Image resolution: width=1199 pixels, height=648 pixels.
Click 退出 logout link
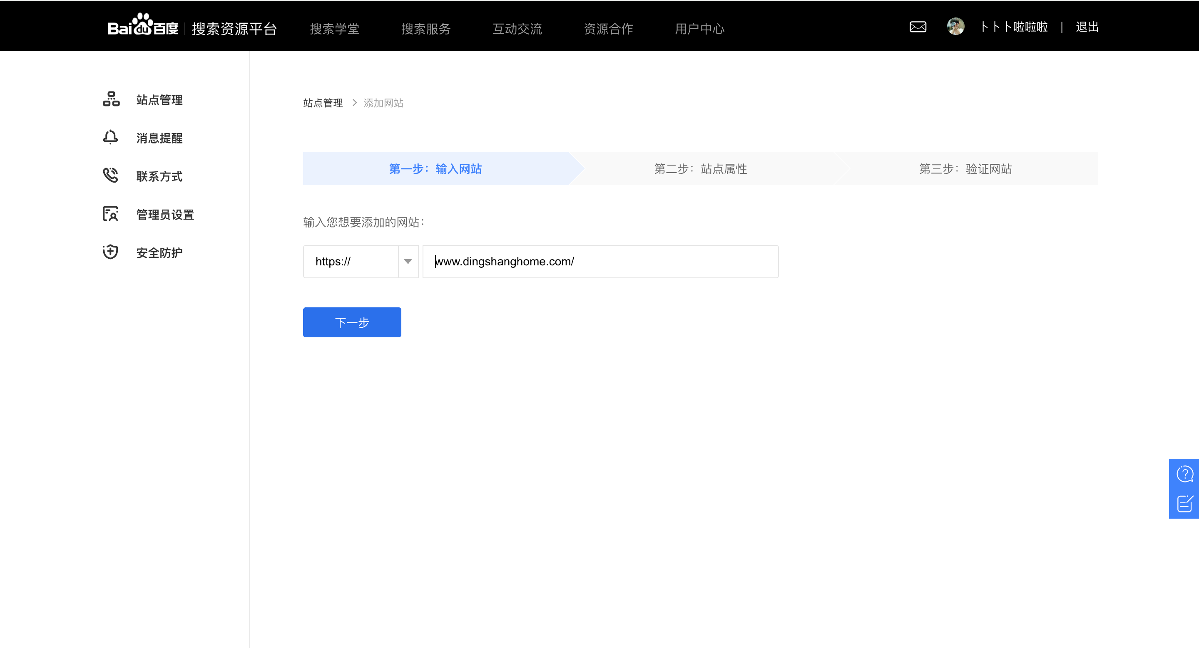1087,27
